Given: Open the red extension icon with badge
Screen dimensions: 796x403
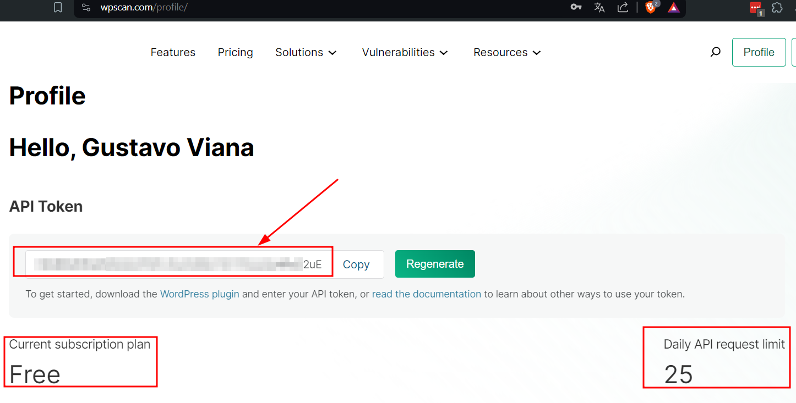Looking at the screenshot, I should coord(756,8).
